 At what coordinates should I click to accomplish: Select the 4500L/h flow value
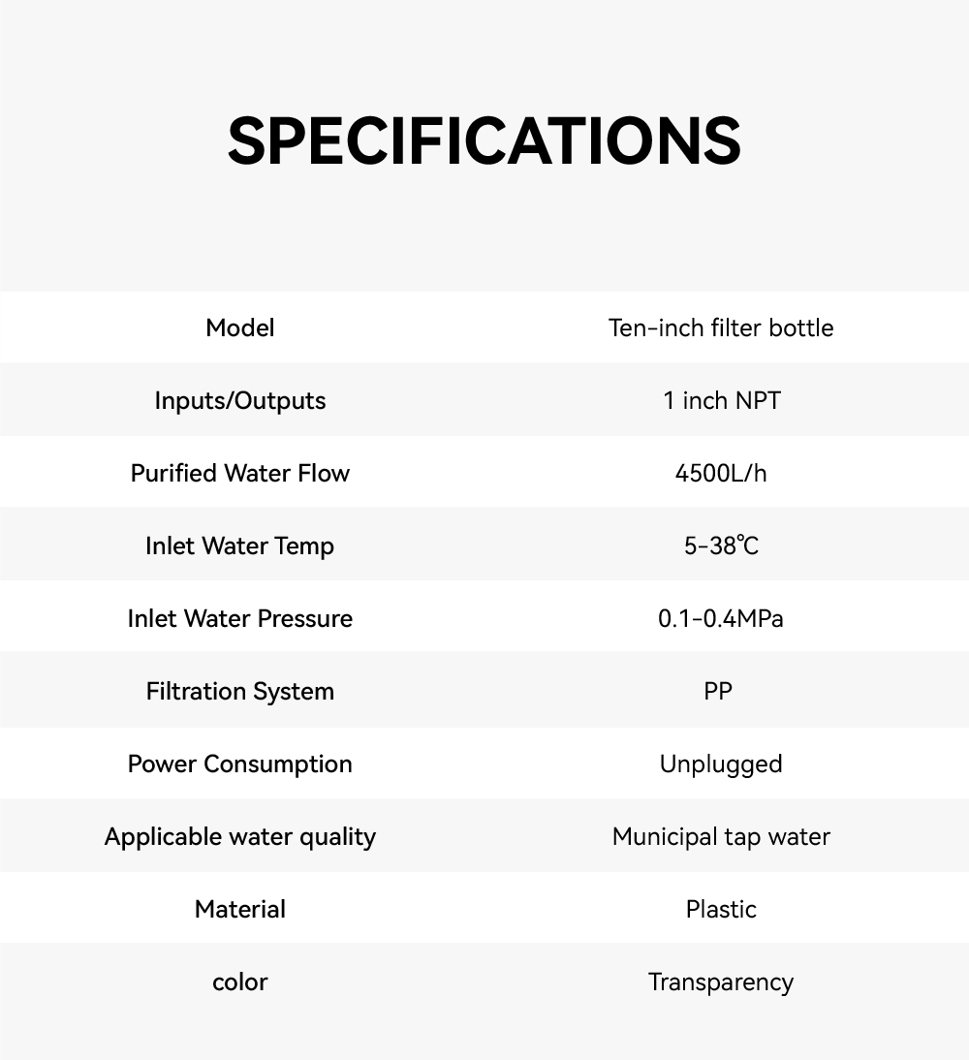[721, 474]
